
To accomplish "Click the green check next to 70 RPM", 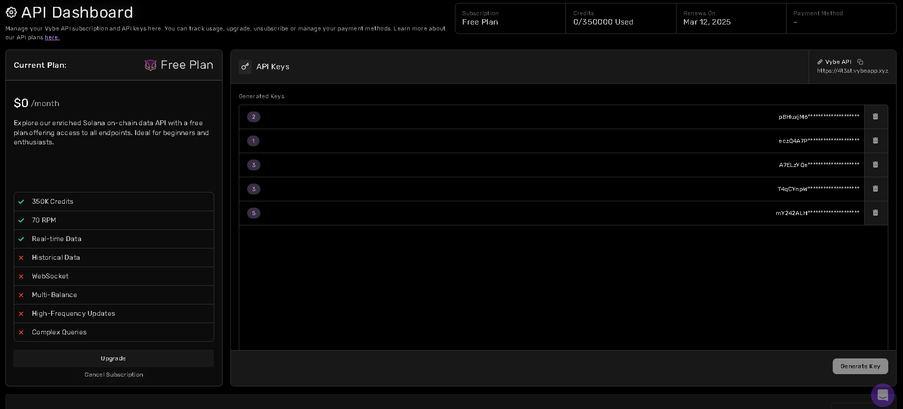I will [21, 220].
